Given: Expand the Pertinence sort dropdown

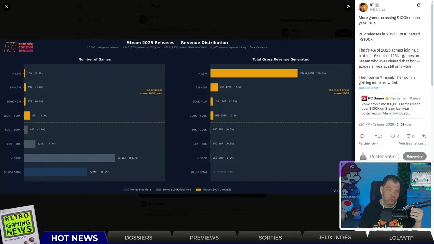Looking at the screenshot, I should pyautogui.click(x=368, y=144).
